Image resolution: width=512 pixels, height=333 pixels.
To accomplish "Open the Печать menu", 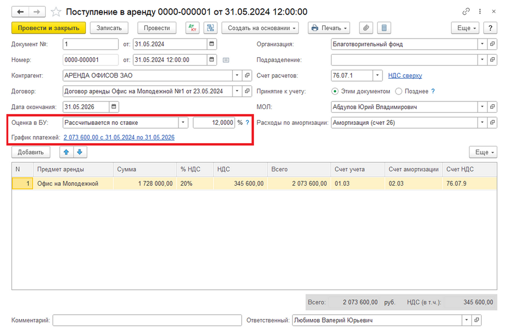I will 328,28.
